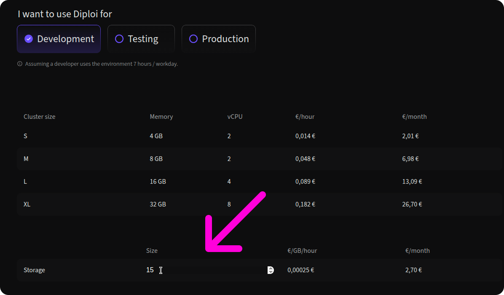Select the Development usage option
Image resolution: width=504 pixels, height=295 pixels.
59,39
